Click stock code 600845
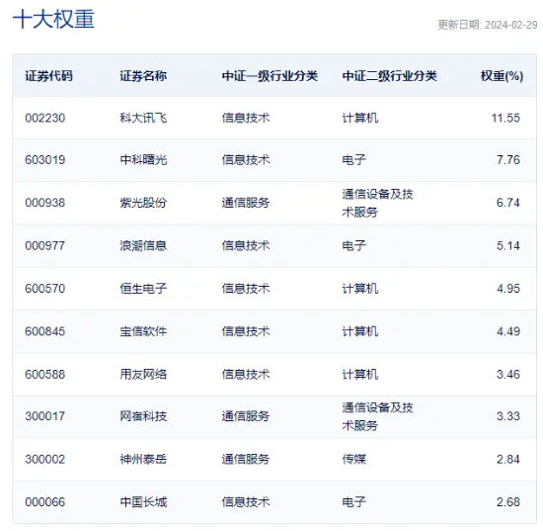Image resolution: width=543 pixels, height=531 pixels. point(45,331)
